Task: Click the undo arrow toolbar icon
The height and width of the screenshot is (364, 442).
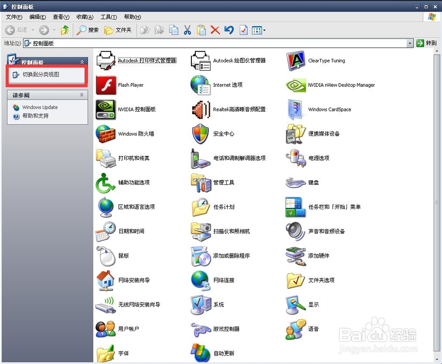Action: (x=229, y=30)
